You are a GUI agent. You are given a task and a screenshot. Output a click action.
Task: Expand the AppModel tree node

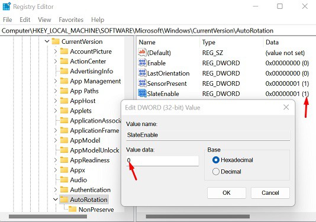(x=56, y=140)
